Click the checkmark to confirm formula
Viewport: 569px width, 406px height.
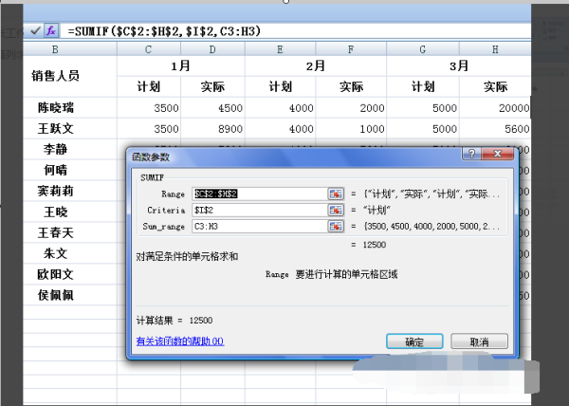tap(35, 30)
